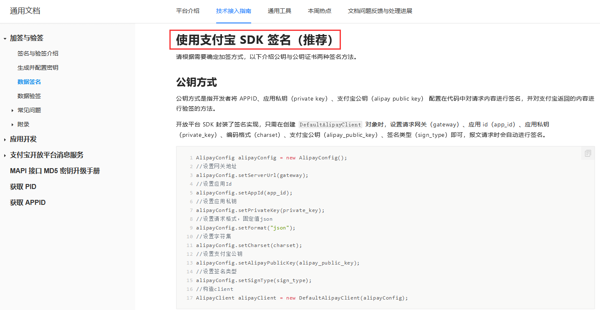Screen dimensions: 600x310
Task: Click code line alipayConfig.setPrivateKey(private_key);
Action: [x=260, y=210]
